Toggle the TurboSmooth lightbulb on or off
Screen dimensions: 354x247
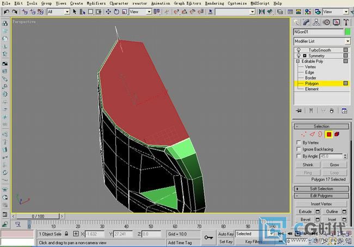click(x=298, y=50)
